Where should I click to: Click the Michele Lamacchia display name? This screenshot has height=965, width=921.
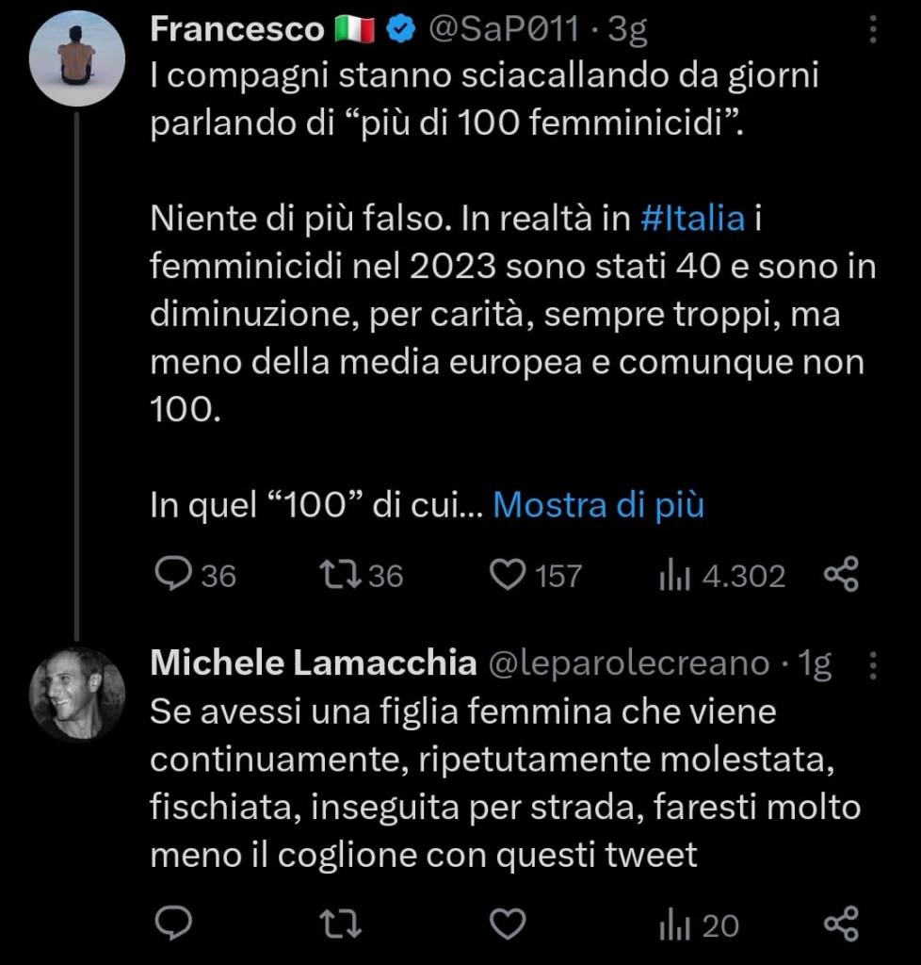pos(313,664)
